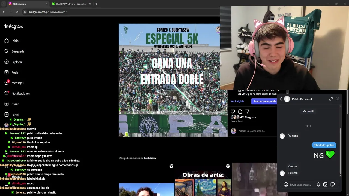Screen dimensions: 349x196
Task: Open the Reels icon in sidebar
Action: pos(7,72)
